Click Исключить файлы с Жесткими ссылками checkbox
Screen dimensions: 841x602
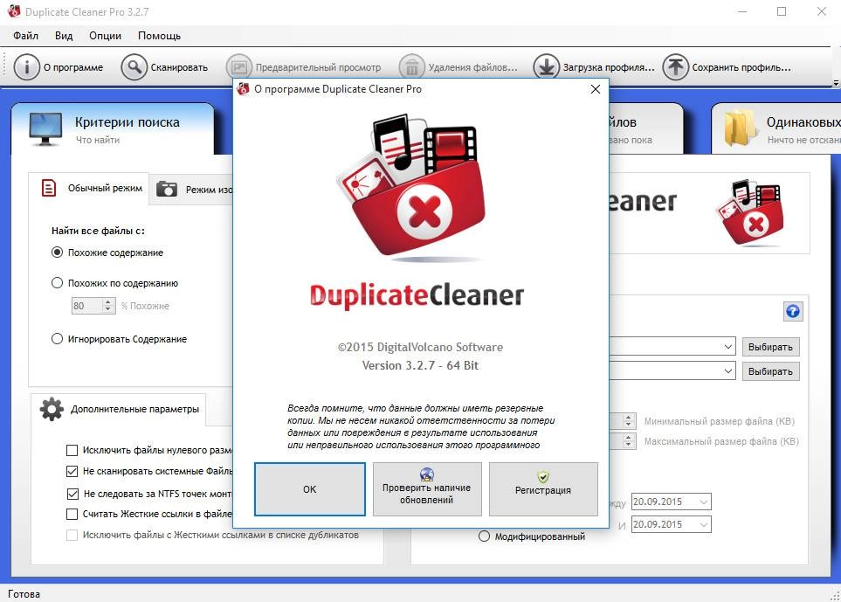tap(72, 535)
